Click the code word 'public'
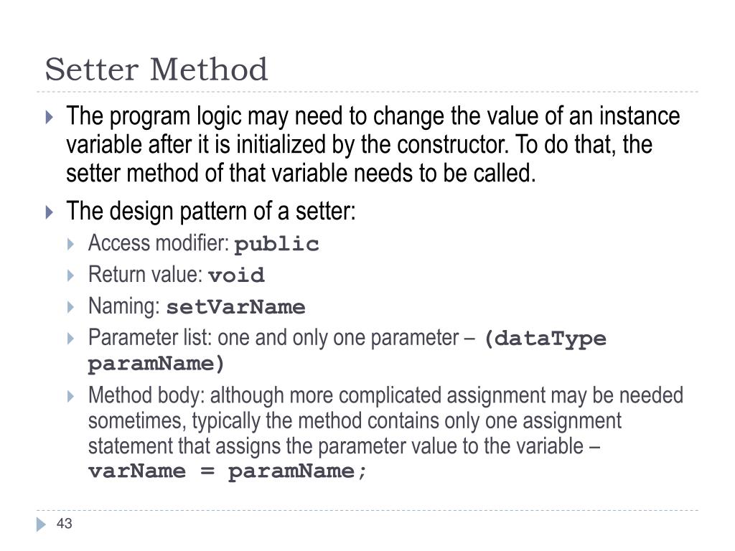This screenshot has height=551, width=735. click(276, 244)
